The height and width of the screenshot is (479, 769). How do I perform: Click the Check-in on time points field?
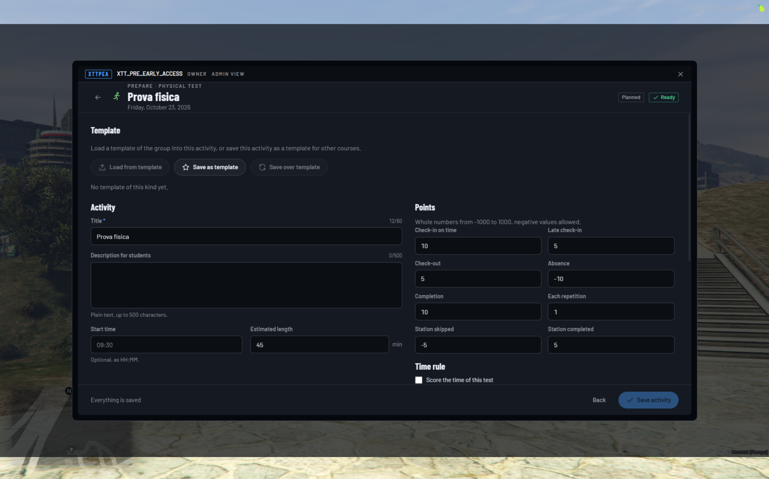click(x=478, y=246)
